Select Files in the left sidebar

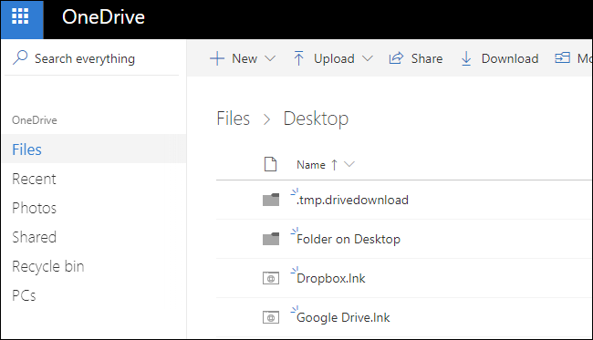click(x=93, y=149)
